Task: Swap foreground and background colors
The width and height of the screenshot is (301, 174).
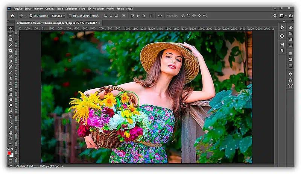Action: [x=12, y=149]
